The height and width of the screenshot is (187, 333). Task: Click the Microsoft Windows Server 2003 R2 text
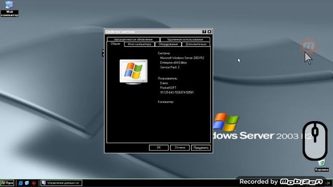[x=182, y=58]
